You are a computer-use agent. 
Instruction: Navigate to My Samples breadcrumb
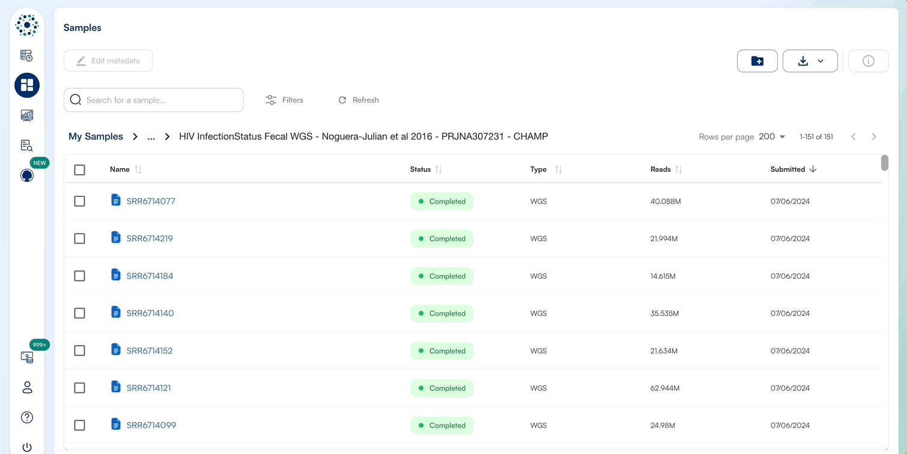coord(96,136)
